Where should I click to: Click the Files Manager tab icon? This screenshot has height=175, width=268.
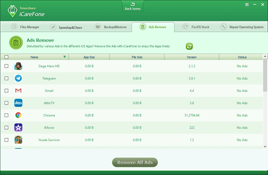pyautogui.click(x=14, y=27)
